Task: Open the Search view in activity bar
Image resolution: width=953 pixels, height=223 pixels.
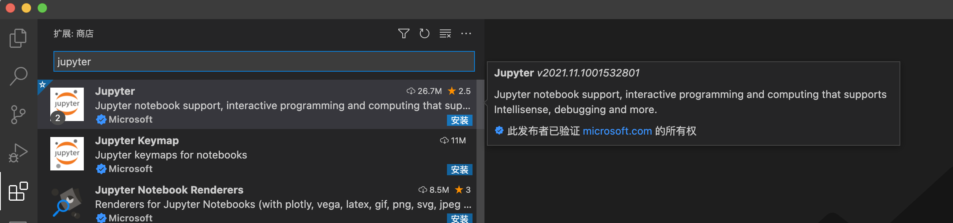Action: (18, 76)
